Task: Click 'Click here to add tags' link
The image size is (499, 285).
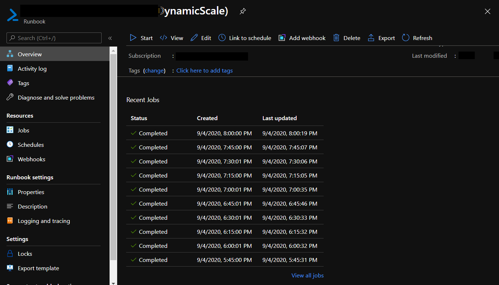Action: (205, 71)
